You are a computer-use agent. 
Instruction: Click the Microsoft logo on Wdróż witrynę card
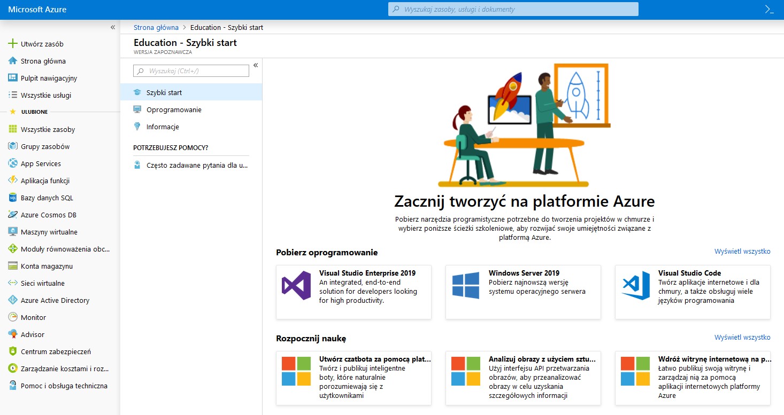point(635,371)
